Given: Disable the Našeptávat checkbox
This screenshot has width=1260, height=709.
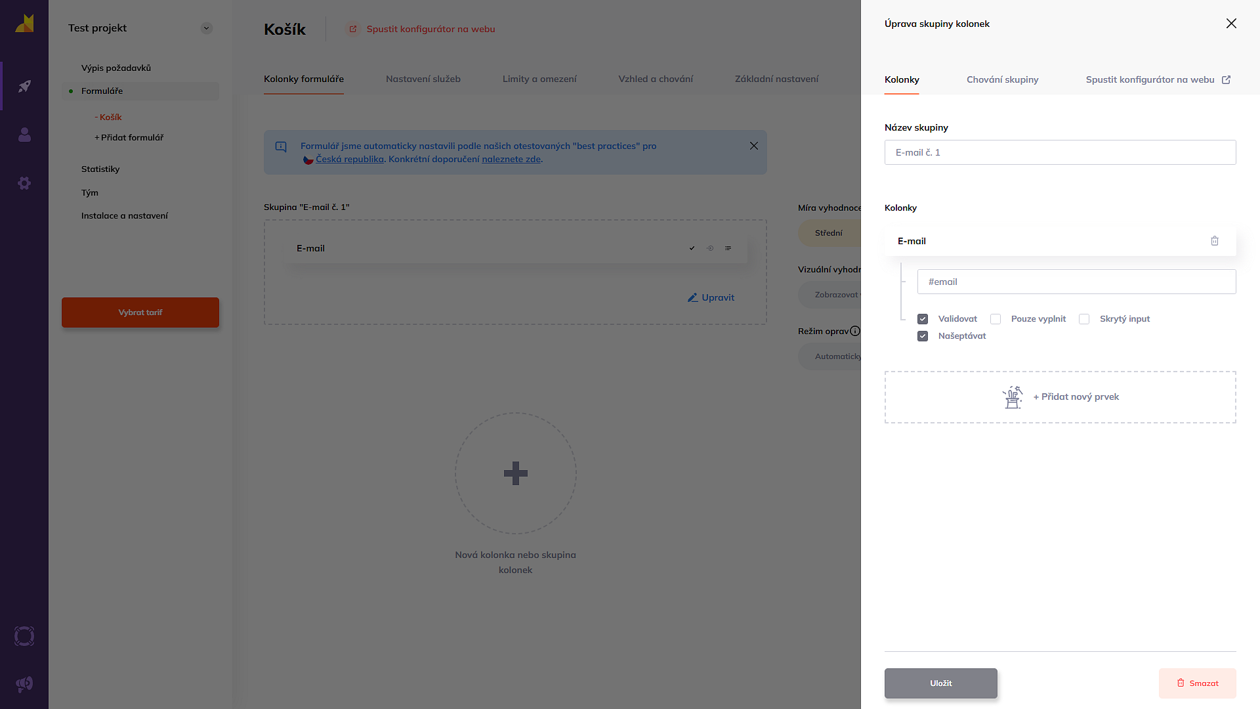Looking at the screenshot, I should point(923,336).
